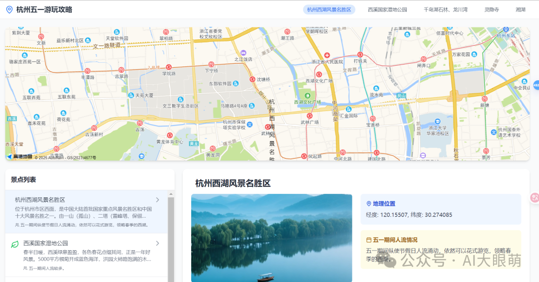This screenshot has width=539, height=282.
Task: Click the building icon for 天堂软件园
Action: tap(116, 32)
